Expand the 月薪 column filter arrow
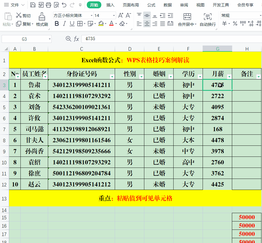262x243 pixels. pos(229,77)
